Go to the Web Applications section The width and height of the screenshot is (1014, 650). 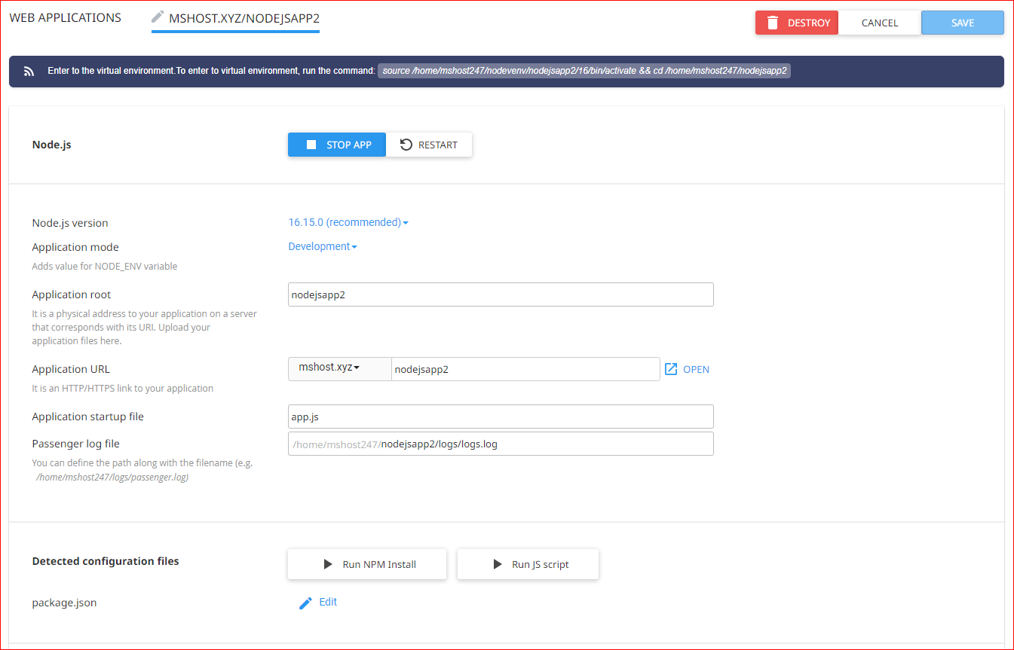[65, 17]
